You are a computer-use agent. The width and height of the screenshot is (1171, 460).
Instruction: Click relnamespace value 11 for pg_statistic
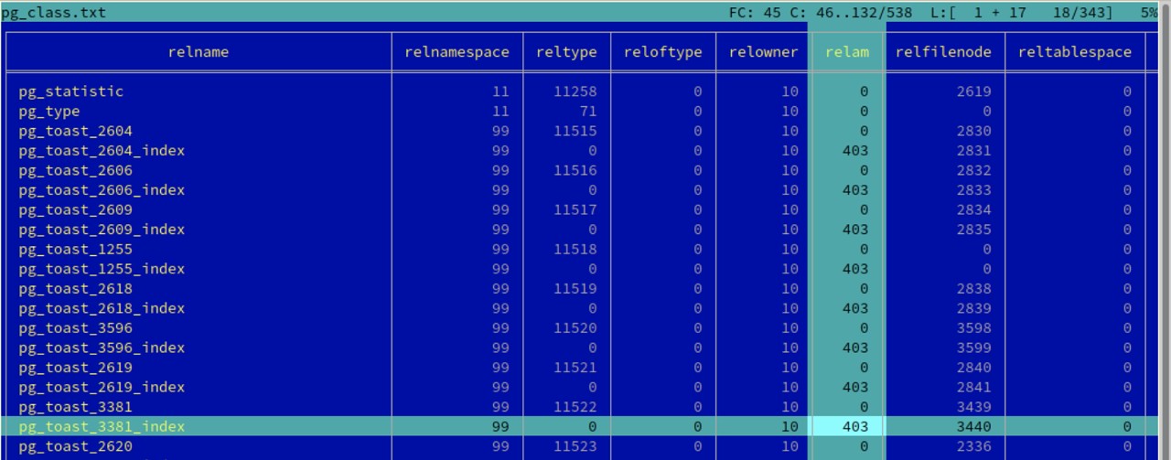click(x=500, y=91)
